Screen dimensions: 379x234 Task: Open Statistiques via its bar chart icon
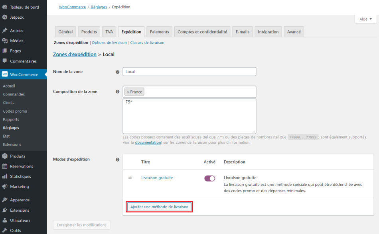[x=5, y=176]
